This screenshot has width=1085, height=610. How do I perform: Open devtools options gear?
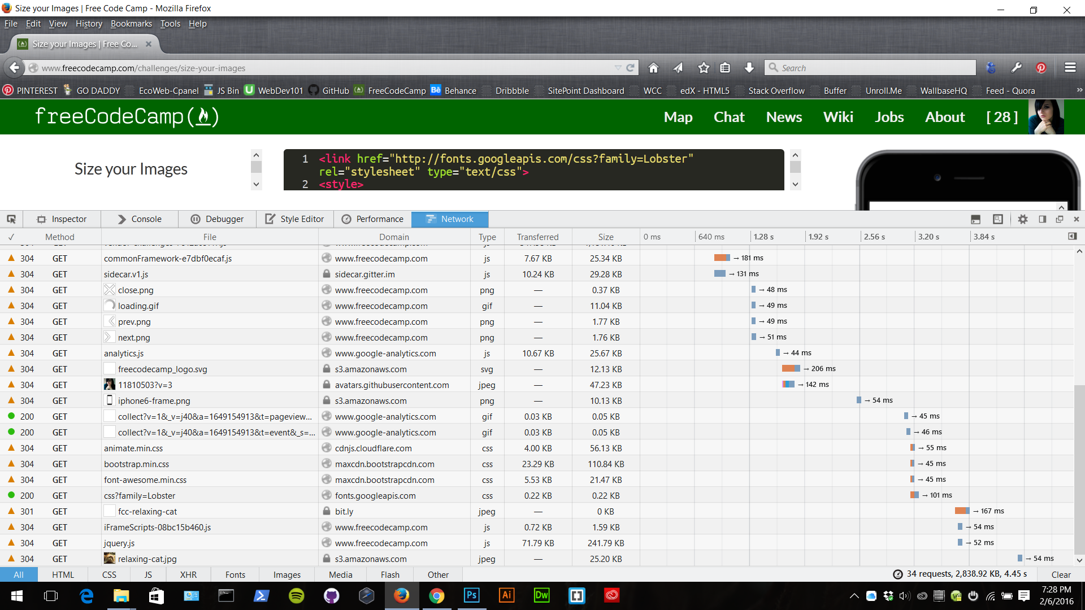(1023, 219)
